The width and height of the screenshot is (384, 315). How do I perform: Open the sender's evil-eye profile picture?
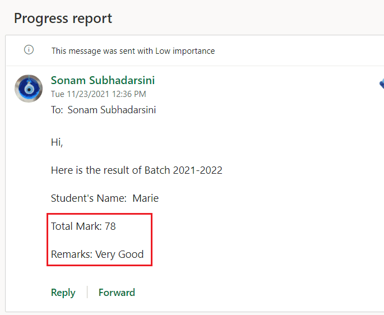[29, 89]
